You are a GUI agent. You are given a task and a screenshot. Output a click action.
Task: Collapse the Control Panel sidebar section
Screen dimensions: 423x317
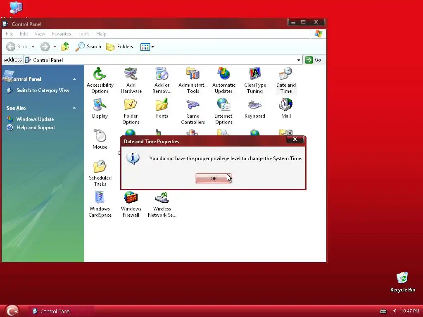[x=74, y=79]
